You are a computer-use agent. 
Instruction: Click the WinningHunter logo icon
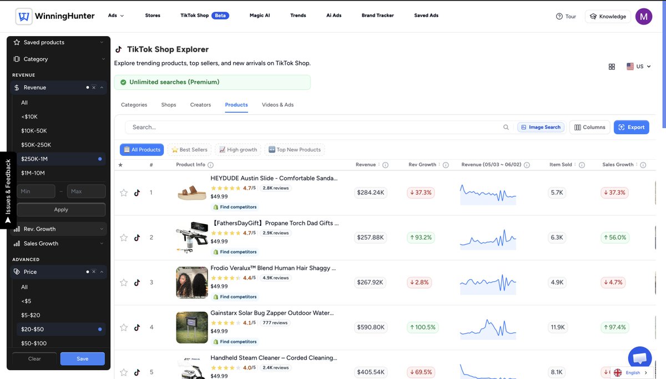click(x=24, y=16)
